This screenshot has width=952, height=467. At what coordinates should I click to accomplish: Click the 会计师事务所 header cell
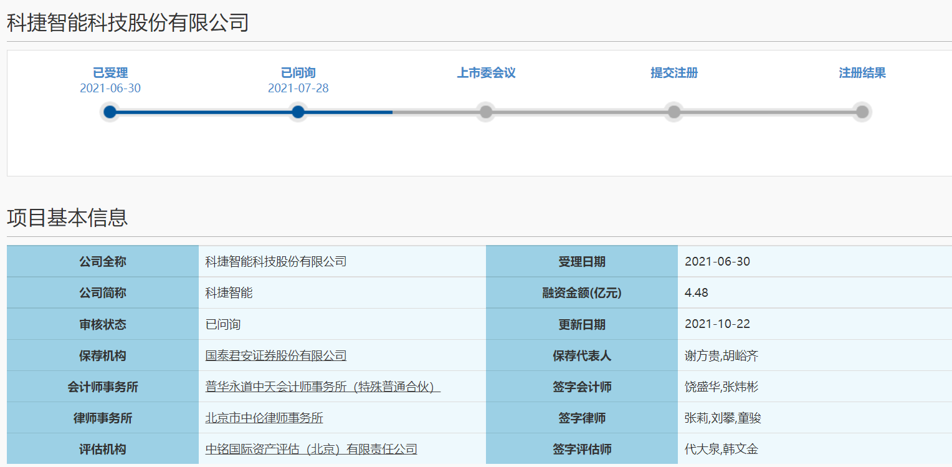pyautogui.click(x=103, y=387)
